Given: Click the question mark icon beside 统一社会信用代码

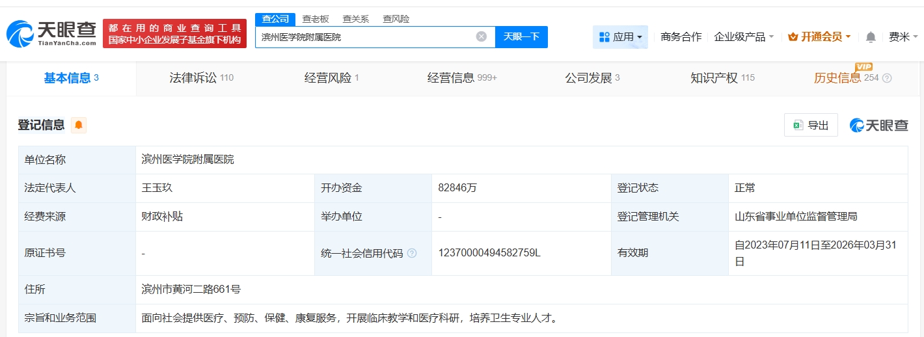Looking at the screenshot, I should [412, 253].
